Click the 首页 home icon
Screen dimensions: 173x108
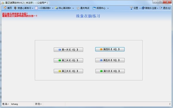5,8
